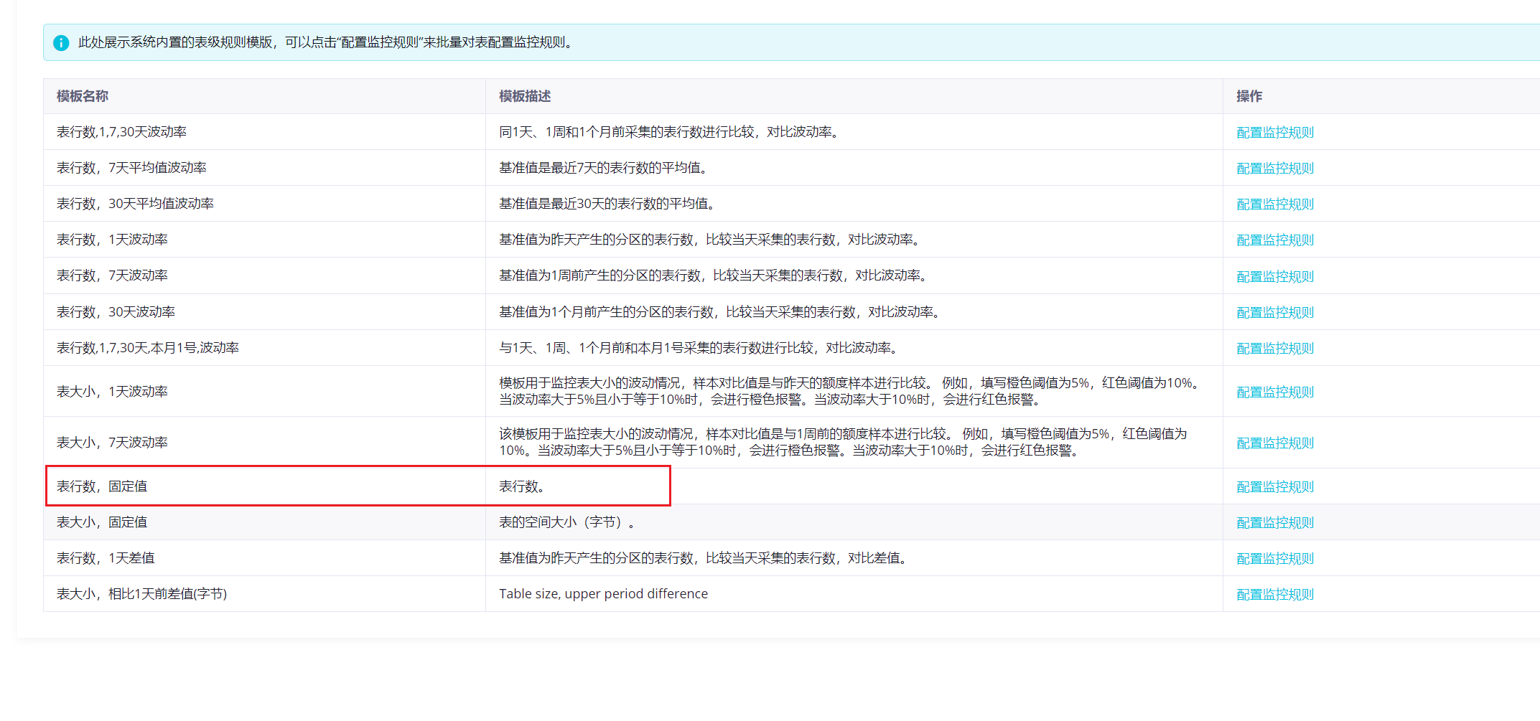Image resolution: width=1540 pixels, height=721 pixels.
Task: Select the template name 表大小，固定值
Action: point(102,522)
